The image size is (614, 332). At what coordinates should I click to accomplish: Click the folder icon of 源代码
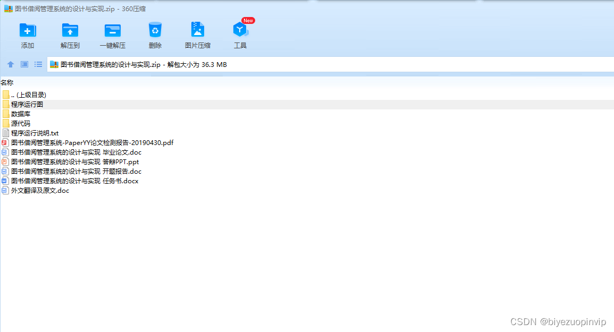[x=5, y=123]
